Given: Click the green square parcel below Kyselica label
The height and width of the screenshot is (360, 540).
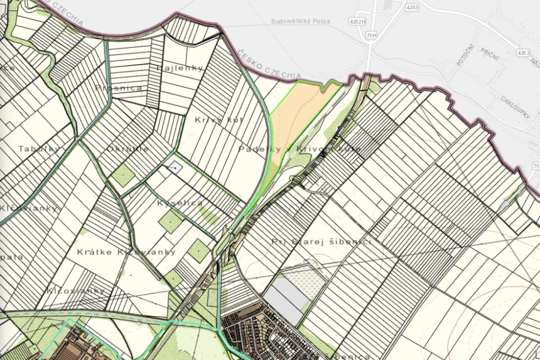Looking at the screenshot, I should 171,221.
